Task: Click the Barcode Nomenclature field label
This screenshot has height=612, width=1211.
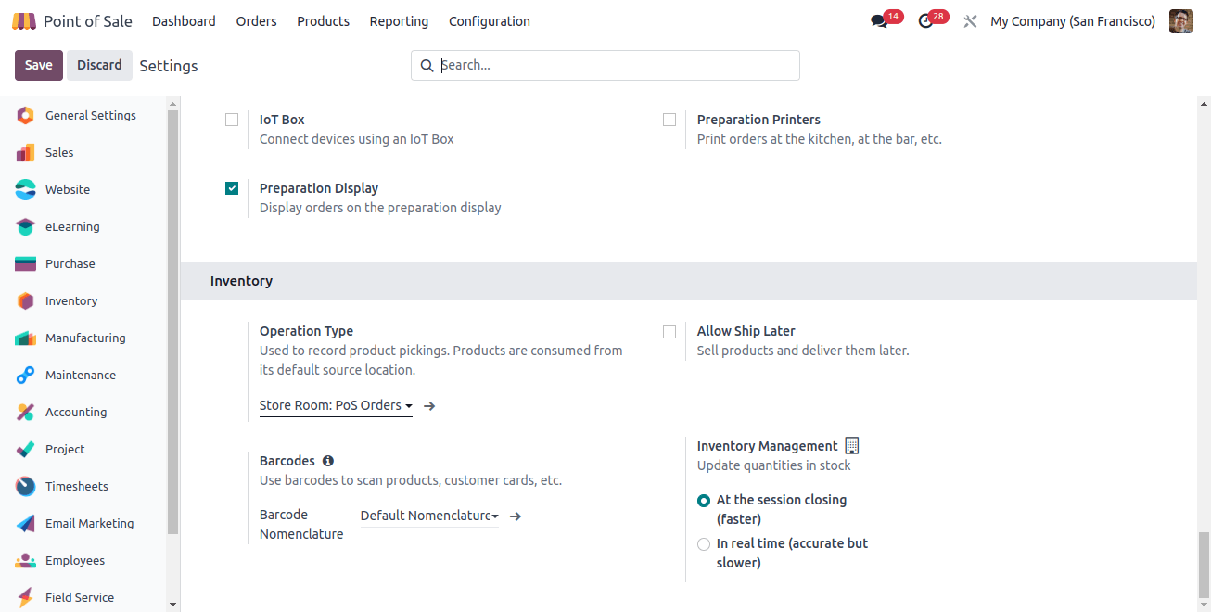Action: point(301,525)
